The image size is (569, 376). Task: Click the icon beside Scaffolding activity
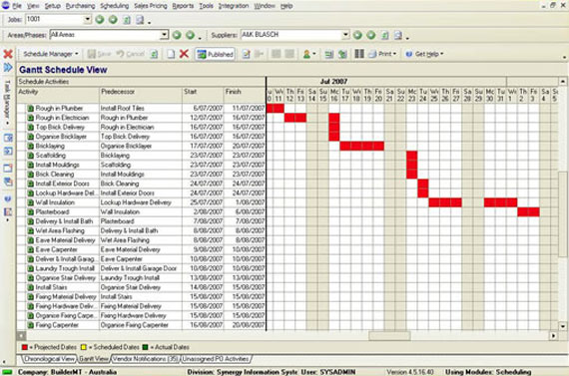click(x=31, y=156)
